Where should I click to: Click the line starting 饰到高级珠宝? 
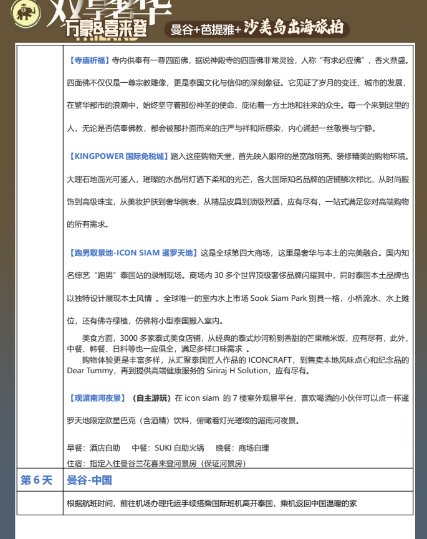[x=238, y=202]
